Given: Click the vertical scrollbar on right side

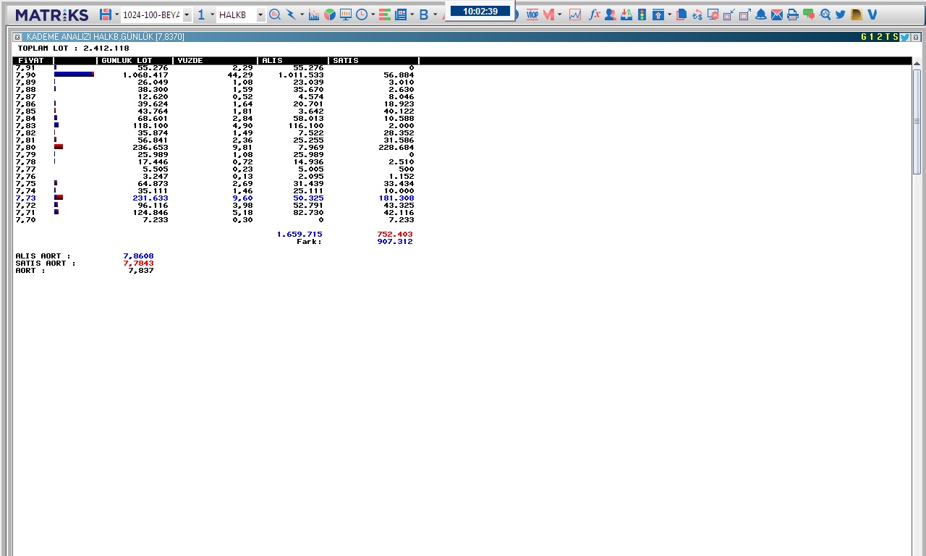Looking at the screenshot, I should pos(917,122).
